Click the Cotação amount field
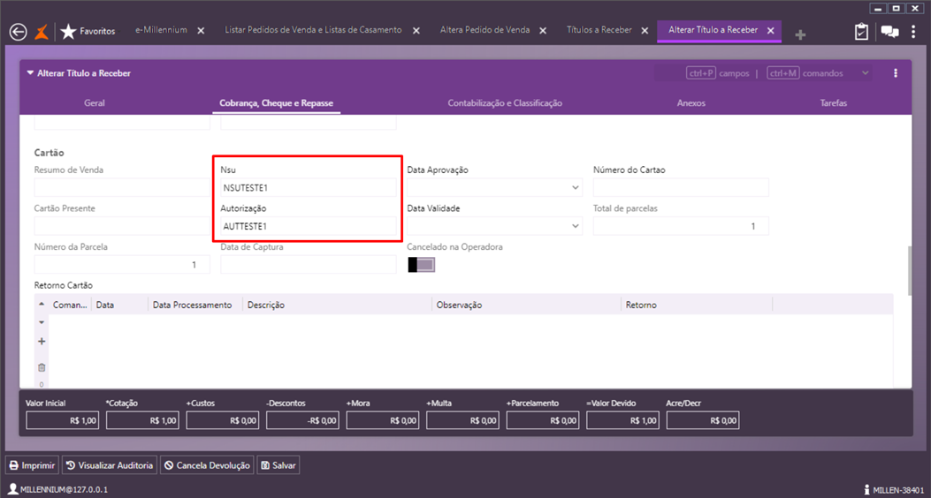Screen dimensions: 931x498 coord(142,420)
